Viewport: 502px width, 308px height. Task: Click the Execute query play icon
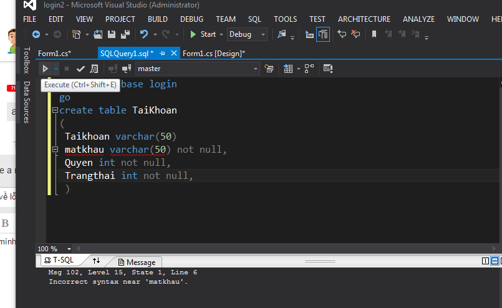(45, 69)
